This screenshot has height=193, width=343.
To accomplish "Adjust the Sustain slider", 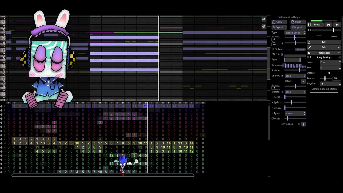I will click(295, 70).
